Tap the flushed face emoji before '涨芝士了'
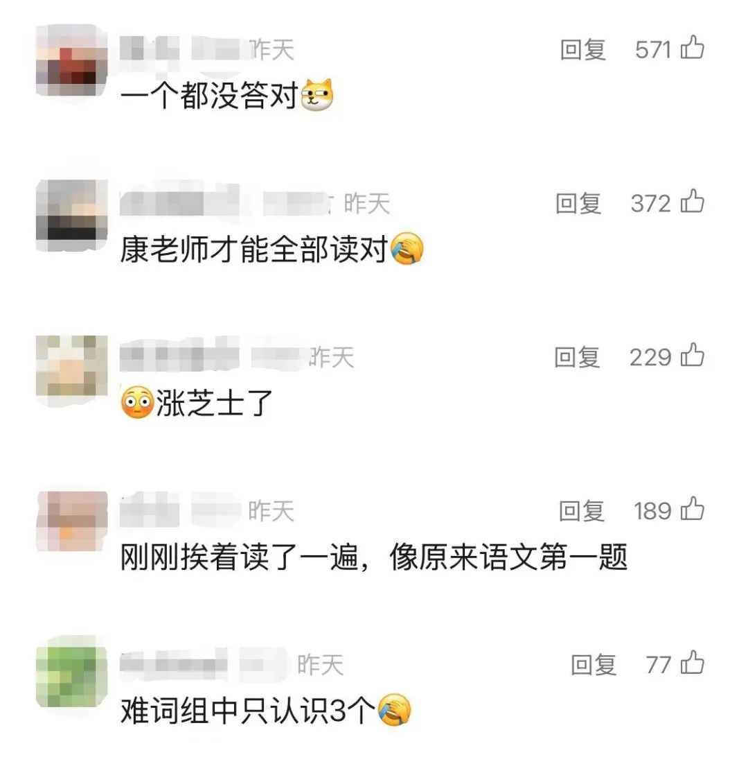 [137, 402]
